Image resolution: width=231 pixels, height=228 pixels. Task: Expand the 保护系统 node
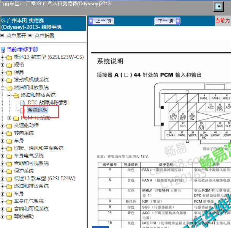pyautogui.click(x=2, y=171)
